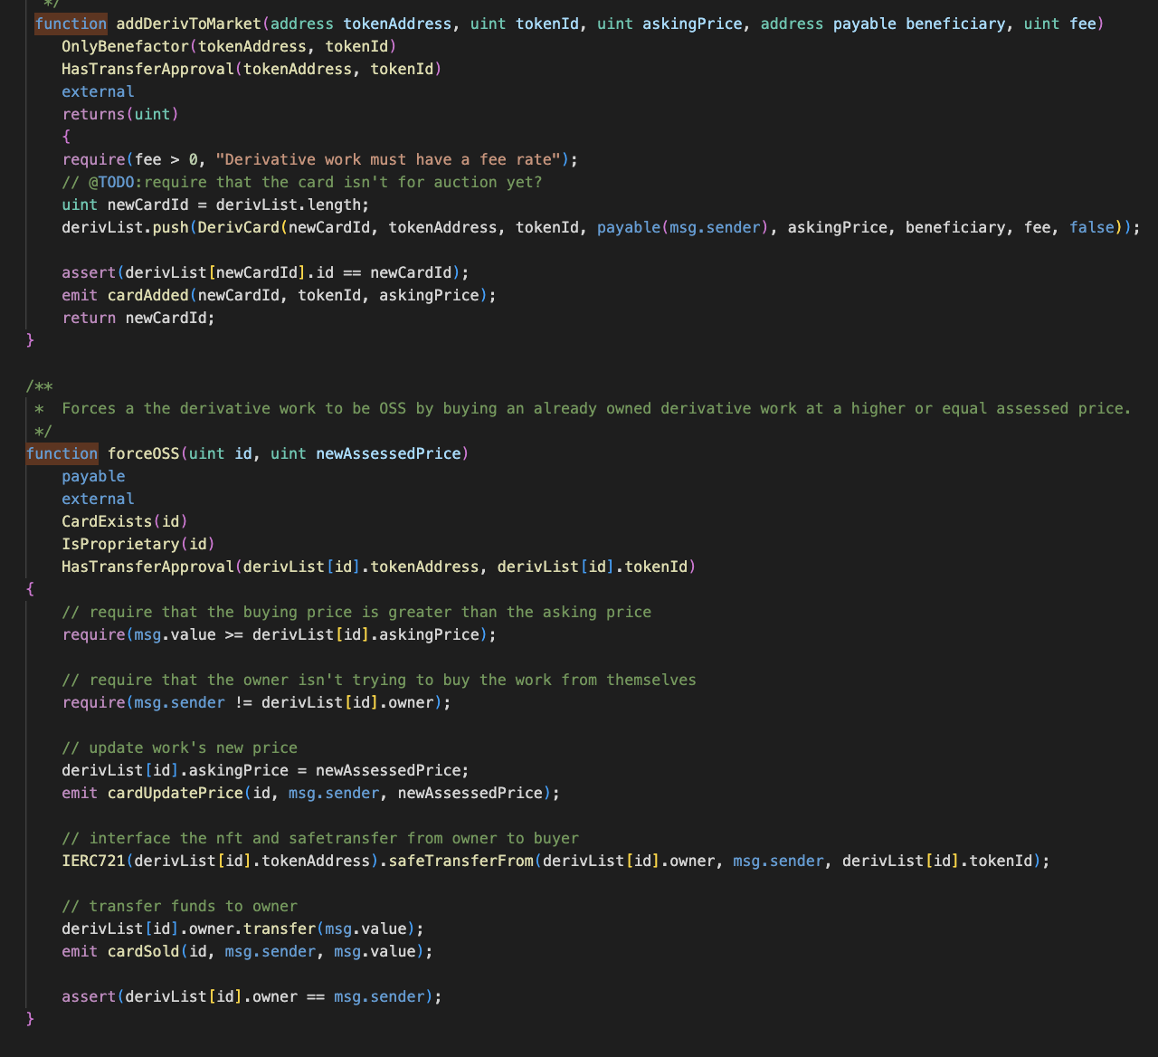Click the OnlyBenefactor modifier
The height and width of the screenshot is (1057, 1158).
pos(125,46)
